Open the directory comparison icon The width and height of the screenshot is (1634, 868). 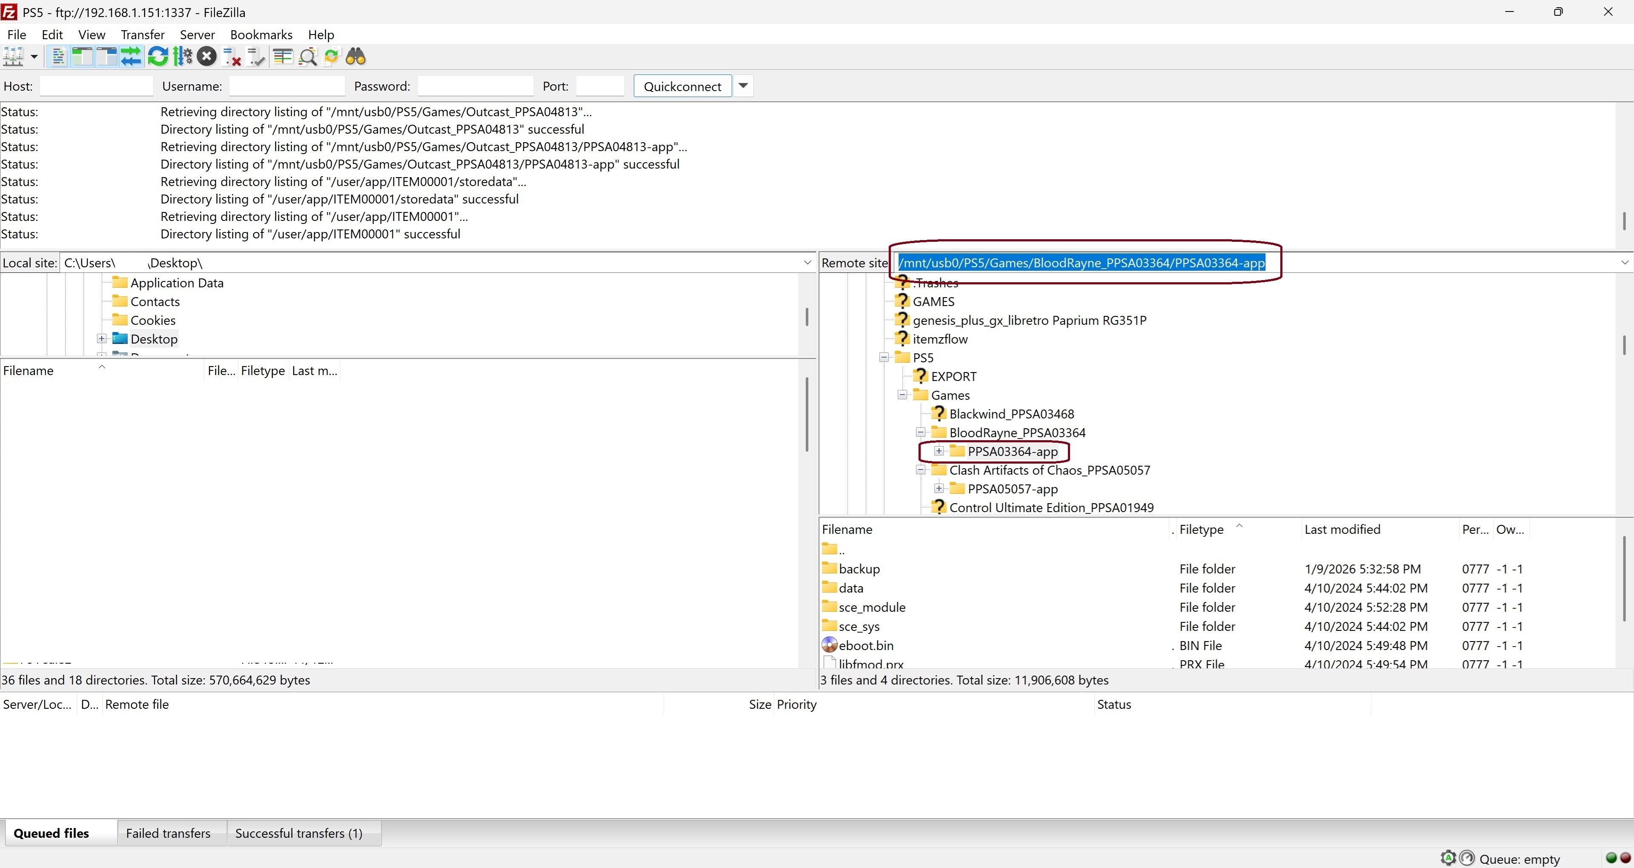tap(283, 57)
